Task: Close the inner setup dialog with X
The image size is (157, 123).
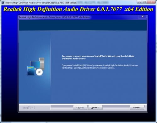Action: click(x=143, y=17)
